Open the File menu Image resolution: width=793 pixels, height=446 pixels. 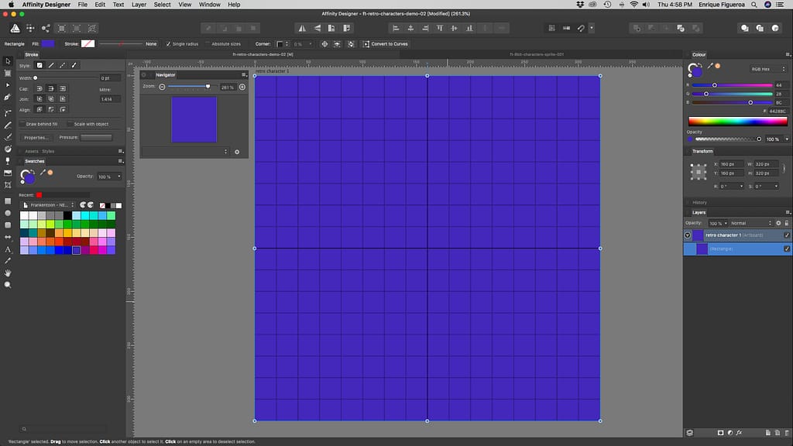coord(82,5)
